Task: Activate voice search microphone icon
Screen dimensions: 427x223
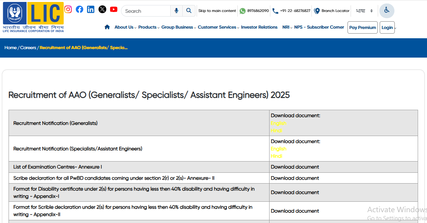Action: (x=176, y=11)
